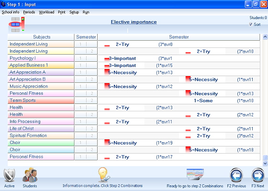Select the Psychology I subject row

click(x=41, y=58)
